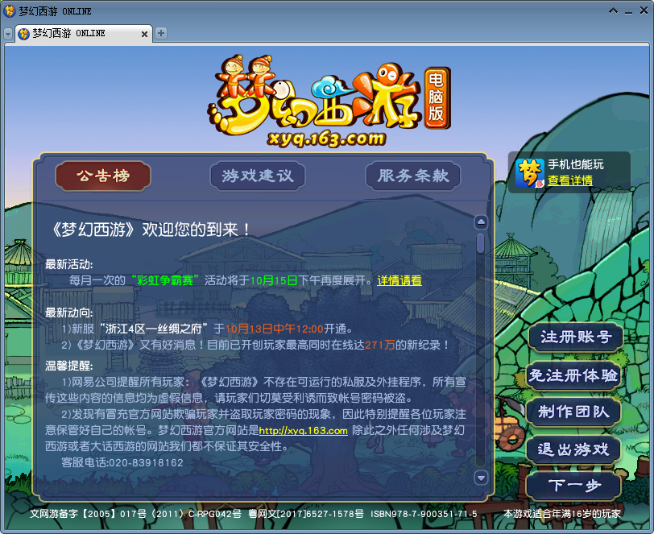654x534 pixels.
Task: Click the 最新动向 heading
Action: pos(68,313)
